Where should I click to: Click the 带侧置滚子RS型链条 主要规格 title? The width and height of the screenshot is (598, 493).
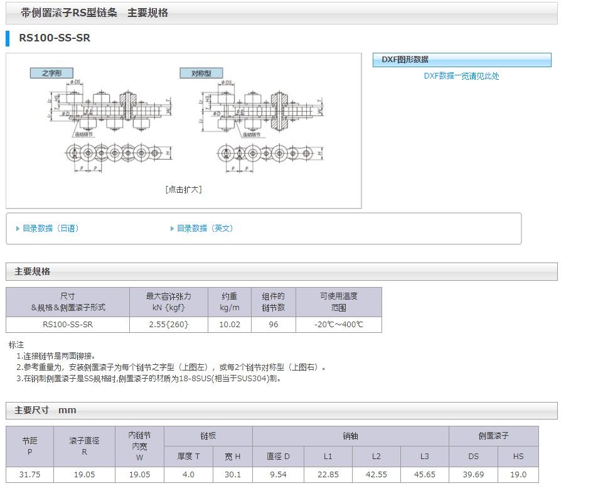point(94,13)
